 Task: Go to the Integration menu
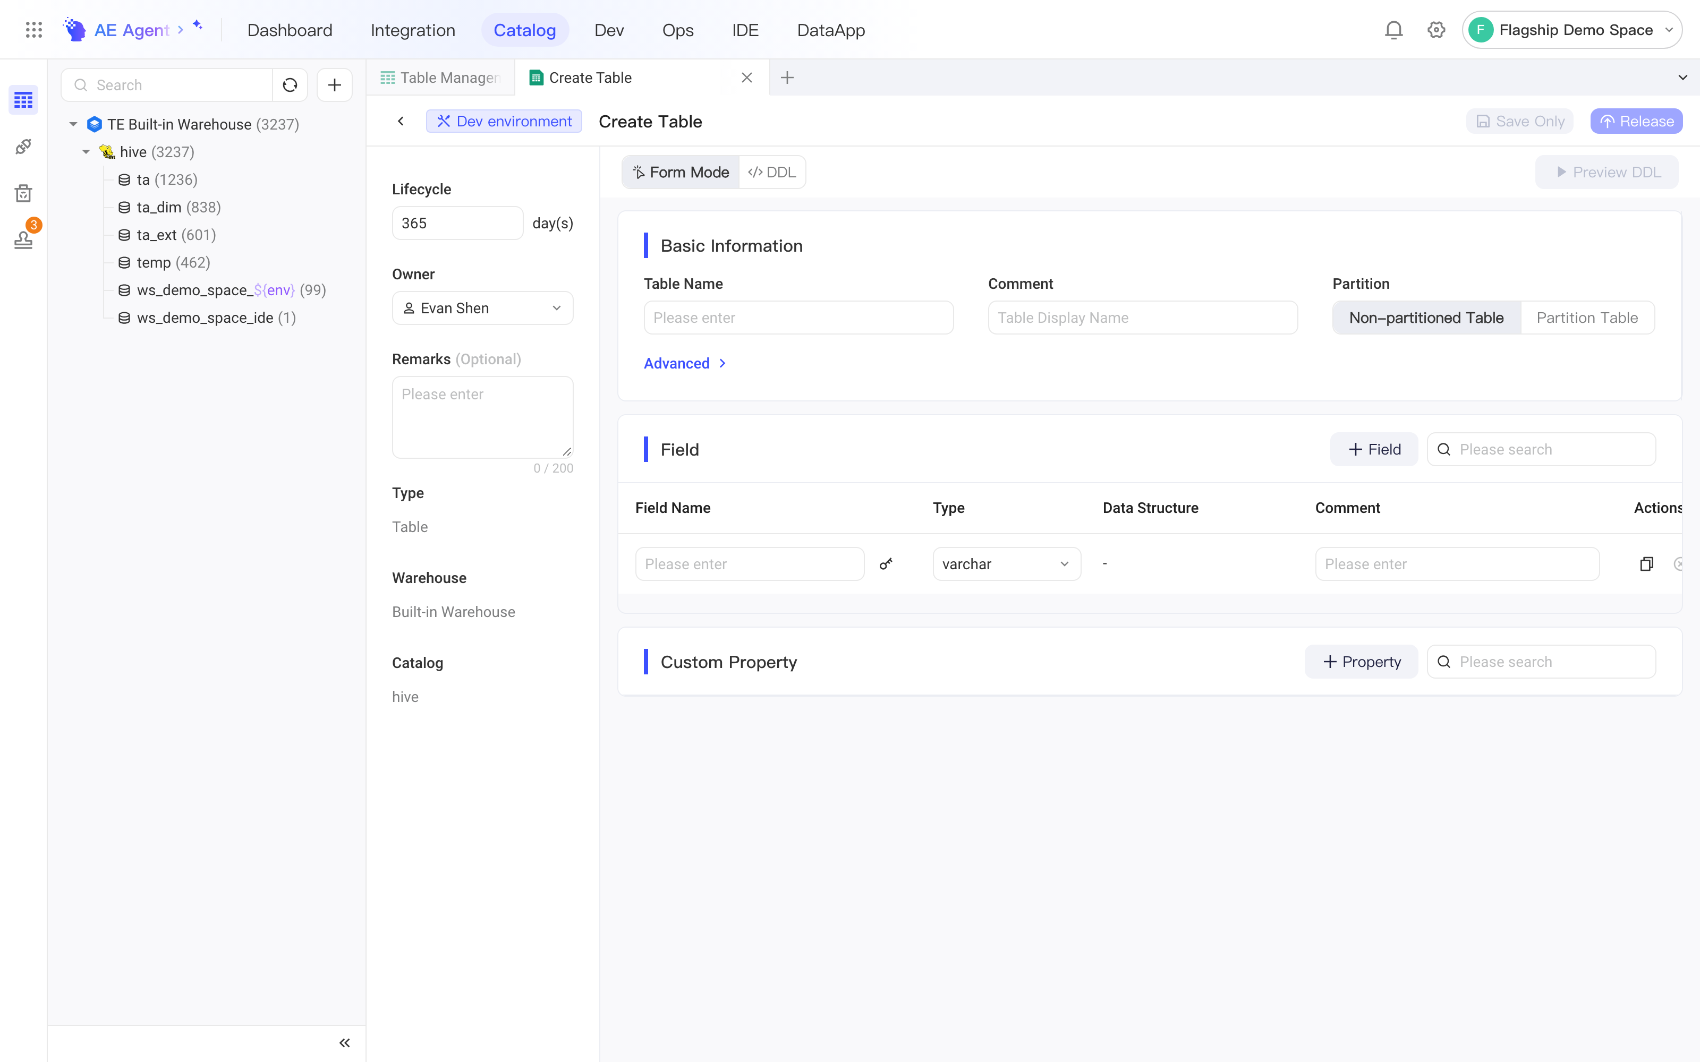[x=413, y=30]
